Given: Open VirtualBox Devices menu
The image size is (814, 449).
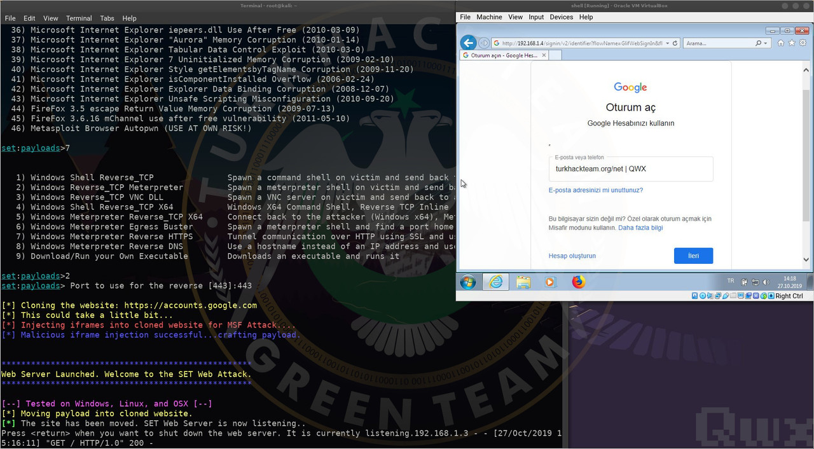Looking at the screenshot, I should coord(562,17).
